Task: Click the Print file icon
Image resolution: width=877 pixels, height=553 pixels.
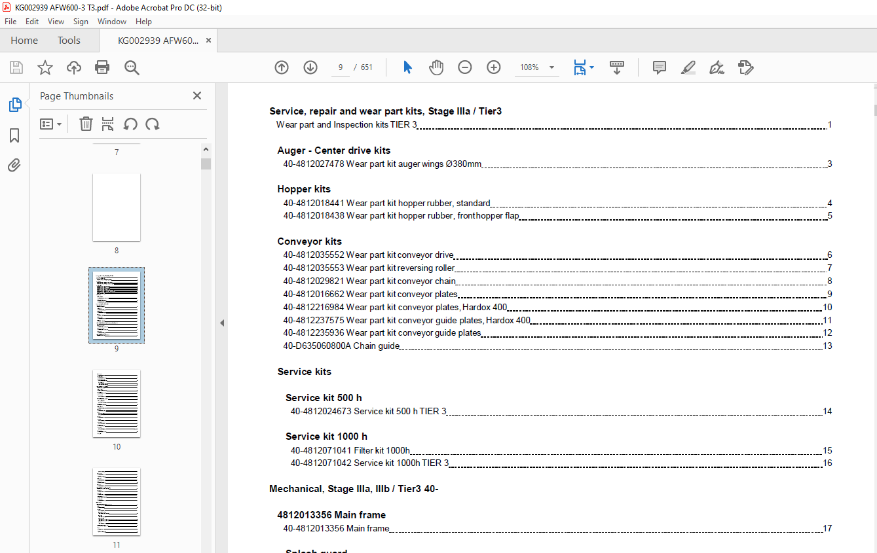Action: coord(102,67)
